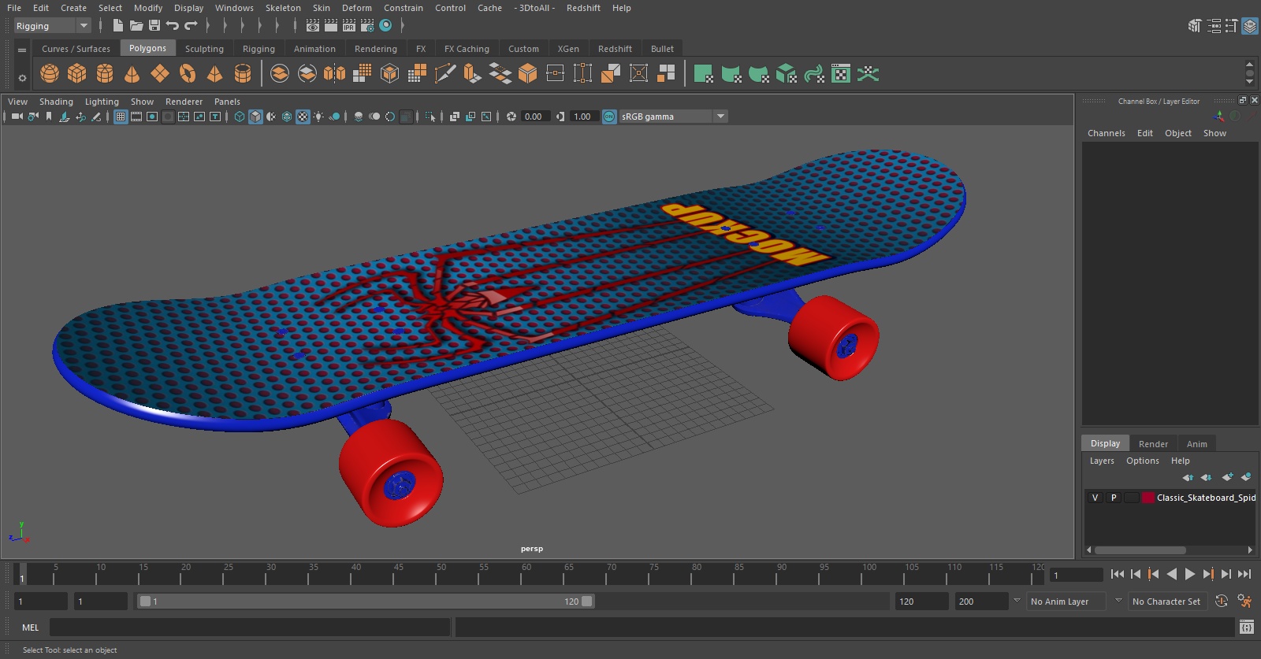Open the Layers menu in layer editor

[1102, 461]
